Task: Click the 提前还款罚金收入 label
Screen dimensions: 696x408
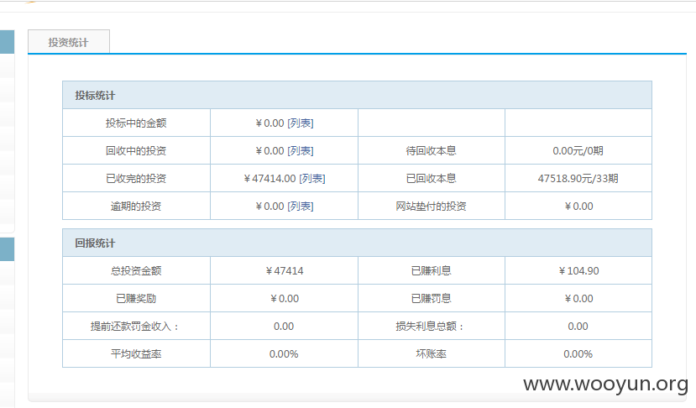Action: pyautogui.click(x=135, y=327)
